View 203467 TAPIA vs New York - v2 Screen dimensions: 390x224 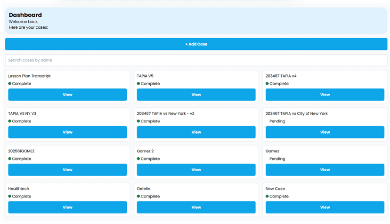point(196,132)
